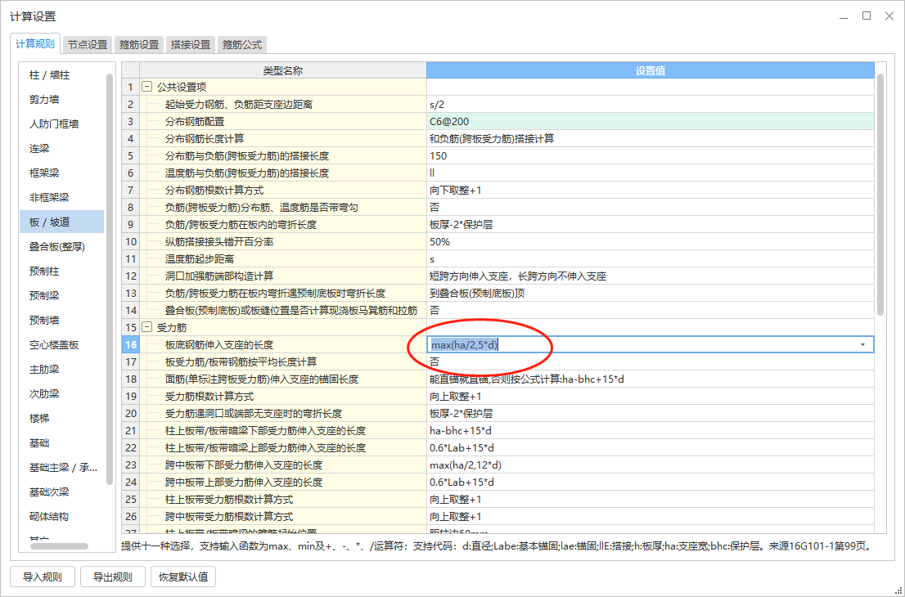Click 和负筋(跨板受力筋)搭接计算 value
Image resolution: width=905 pixels, height=597 pixels.
tap(651, 138)
